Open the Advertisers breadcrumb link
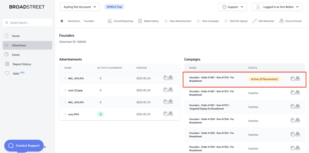The width and height of the screenshot is (309, 153). click(x=74, y=21)
